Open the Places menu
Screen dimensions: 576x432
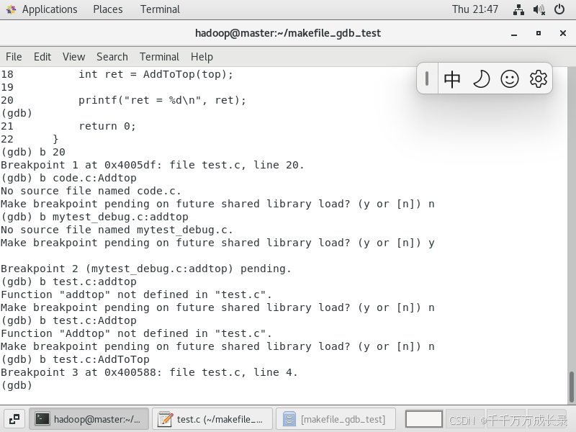point(107,9)
